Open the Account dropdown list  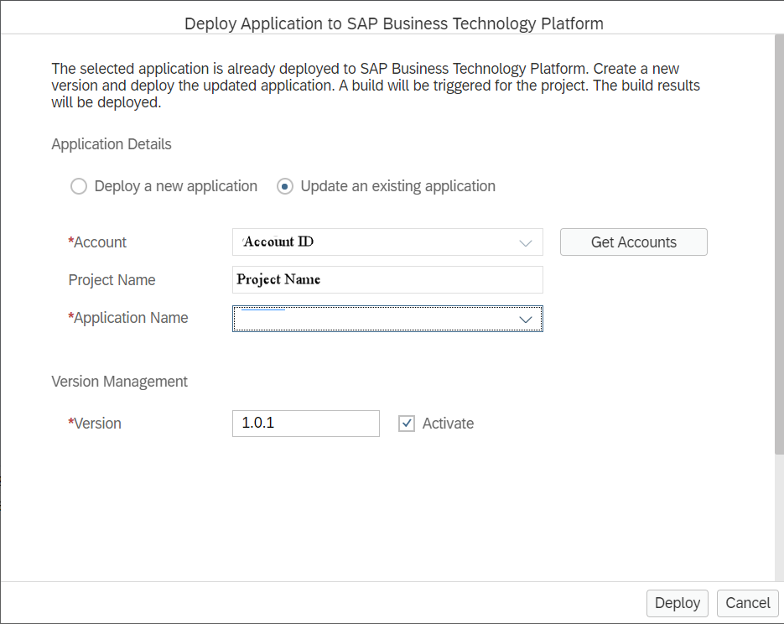[x=526, y=243]
